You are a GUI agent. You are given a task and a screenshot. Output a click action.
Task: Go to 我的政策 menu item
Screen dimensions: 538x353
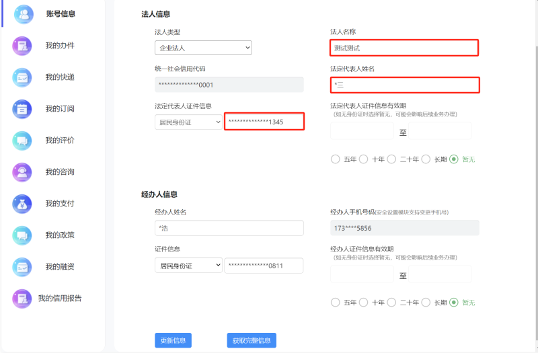tap(60, 235)
